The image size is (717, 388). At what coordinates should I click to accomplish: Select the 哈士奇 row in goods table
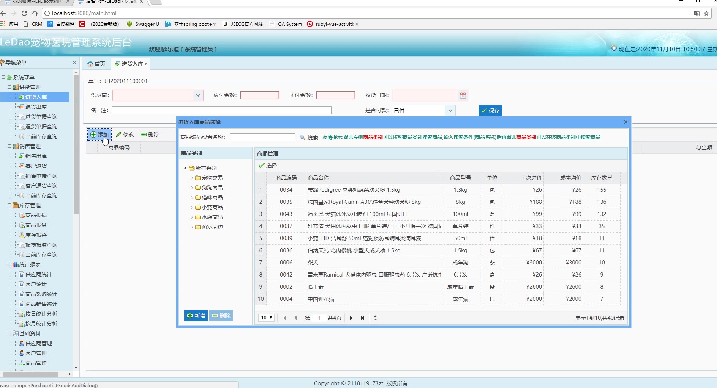click(x=315, y=287)
